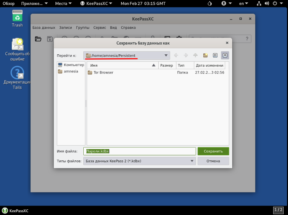Click the Отмена button
Viewport: 288px width, 215px height.
[213, 161]
